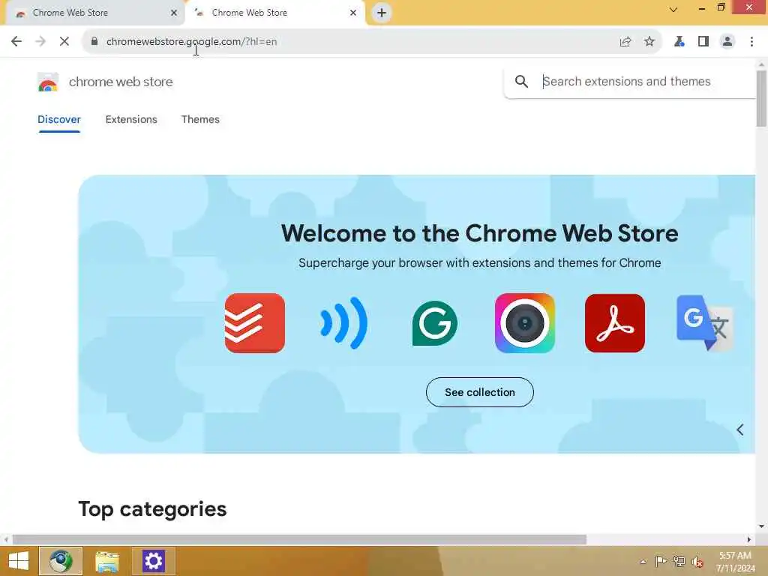This screenshot has width=768, height=576.
Task: Show hidden tray icons arrow
Action: click(643, 561)
